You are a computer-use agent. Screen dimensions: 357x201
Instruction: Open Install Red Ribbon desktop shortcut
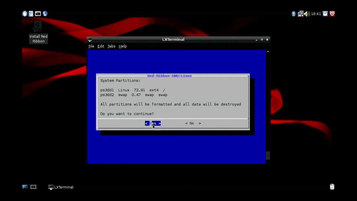[x=38, y=32]
